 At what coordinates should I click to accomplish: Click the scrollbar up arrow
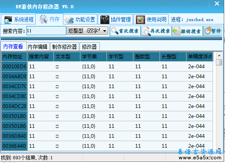tap(219, 55)
